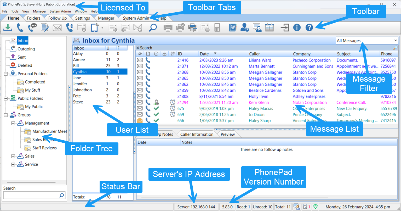Click the magnifier button in the left Search field
The width and height of the screenshot is (401, 211).
[x=62, y=195]
